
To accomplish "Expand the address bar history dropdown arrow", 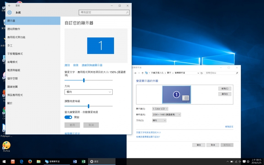I will [x=198, y=73].
